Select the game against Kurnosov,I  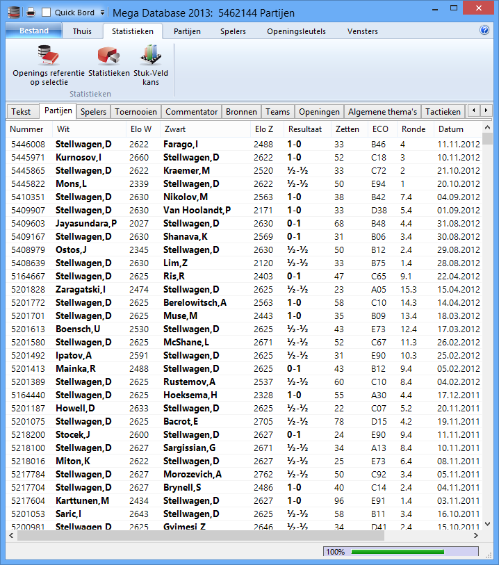coord(244,158)
